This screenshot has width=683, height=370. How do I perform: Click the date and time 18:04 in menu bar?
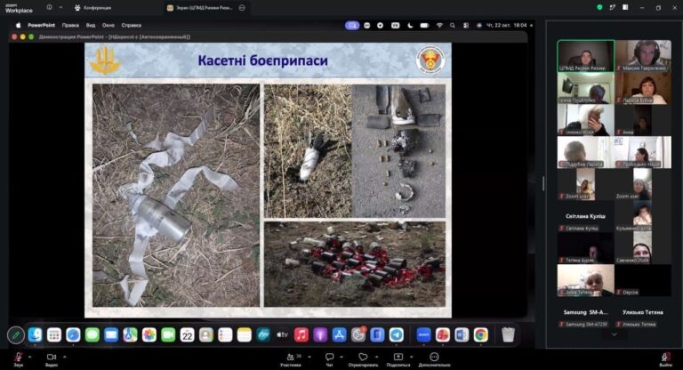(x=506, y=25)
